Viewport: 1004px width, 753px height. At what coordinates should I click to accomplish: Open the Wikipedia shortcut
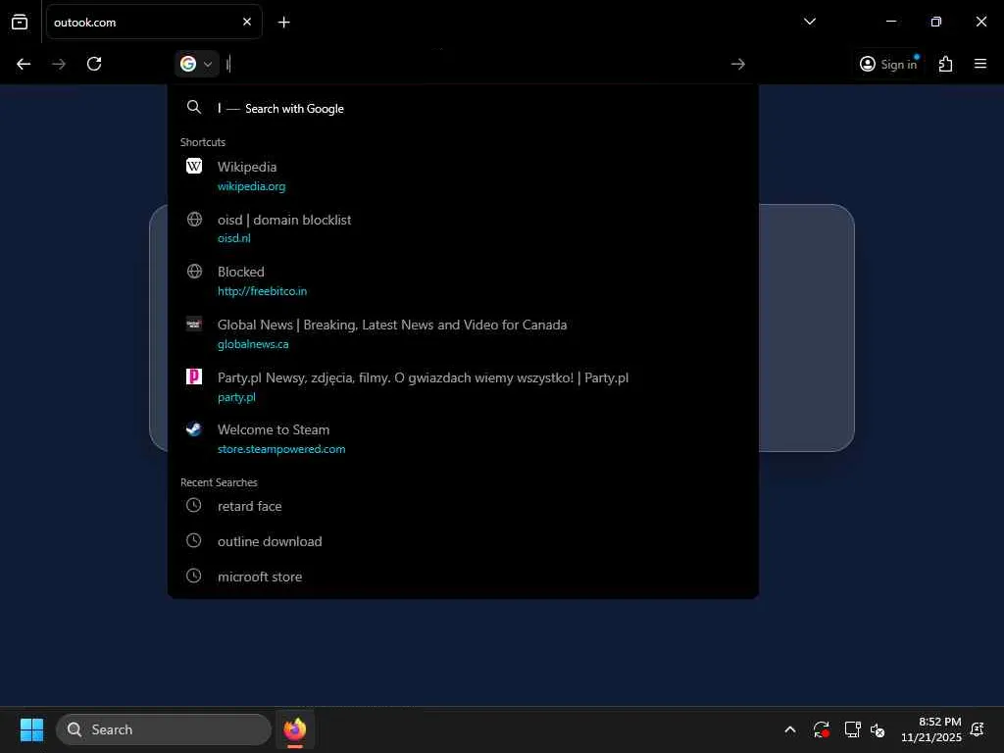463,176
